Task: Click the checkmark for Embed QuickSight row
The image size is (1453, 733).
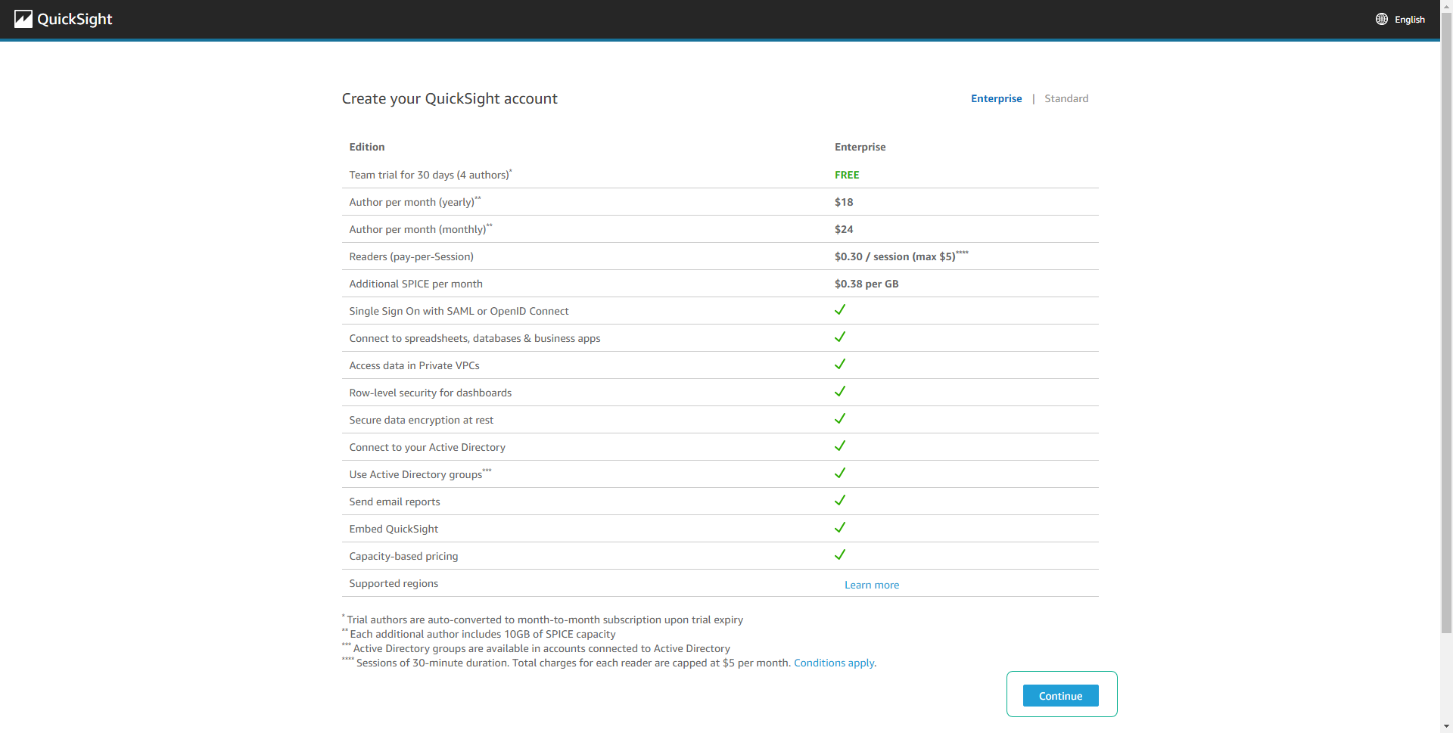Action: 840,527
